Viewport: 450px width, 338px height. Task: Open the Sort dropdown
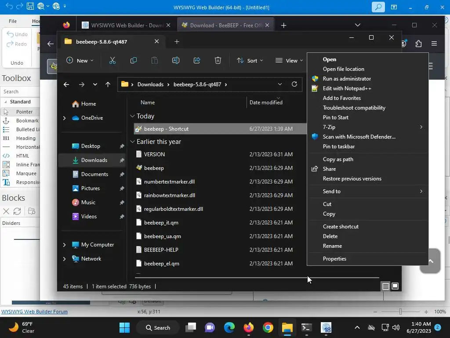(x=250, y=60)
